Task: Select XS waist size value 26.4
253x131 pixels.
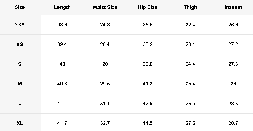Action: pyautogui.click(x=105, y=44)
